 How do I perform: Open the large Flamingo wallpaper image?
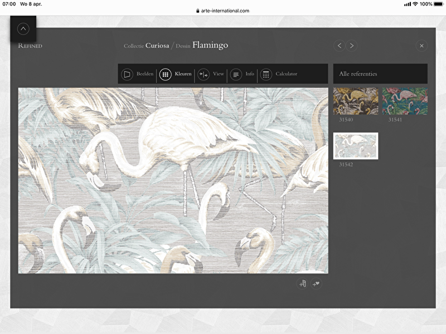click(173, 180)
